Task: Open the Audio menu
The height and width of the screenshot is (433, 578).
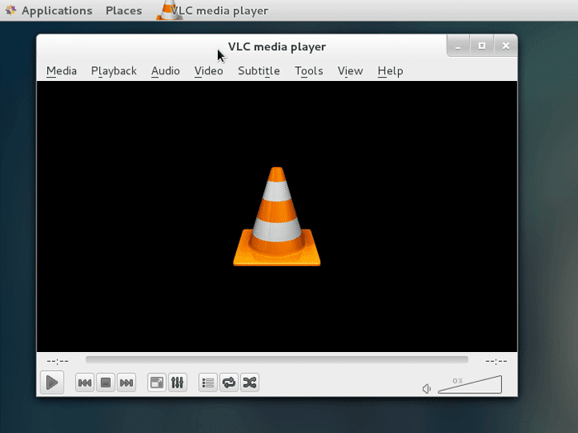Action: point(165,71)
